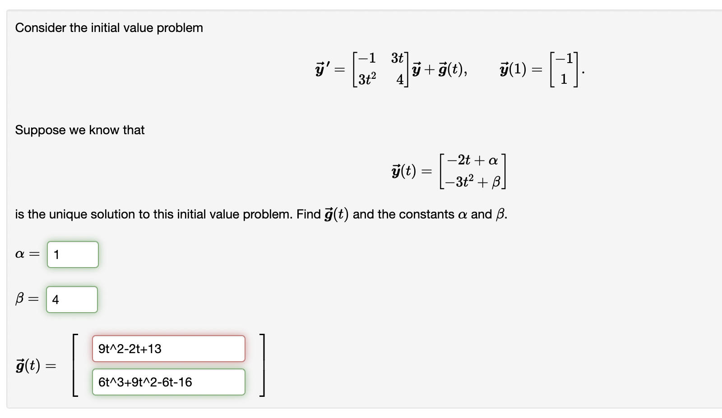722x418 pixels.
Task: Click inside the α answer input field
Action: click(x=72, y=254)
